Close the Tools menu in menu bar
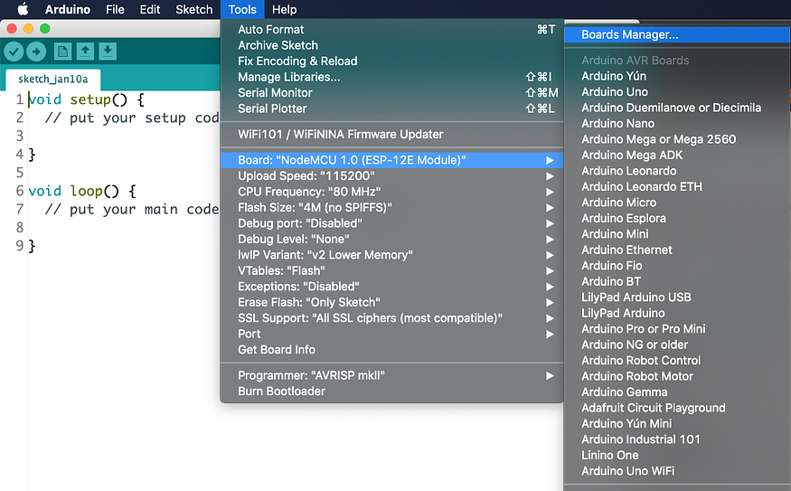The height and width of the screenshot is (491, 791). coord(242,9)
